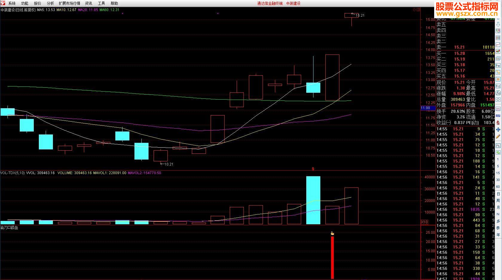Open the F10 company info icon
This screenshot has height=280, width=502.
click(x=498, y=65)
